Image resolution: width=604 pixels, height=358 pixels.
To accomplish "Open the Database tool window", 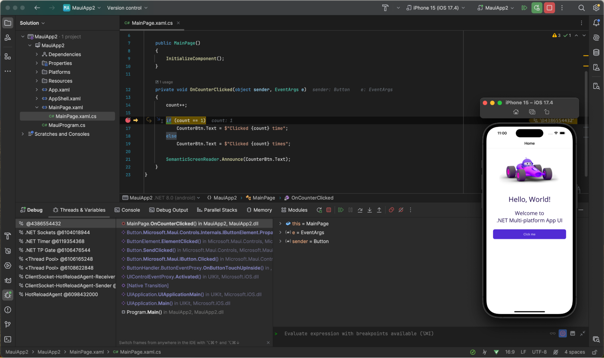I will 596,52.
